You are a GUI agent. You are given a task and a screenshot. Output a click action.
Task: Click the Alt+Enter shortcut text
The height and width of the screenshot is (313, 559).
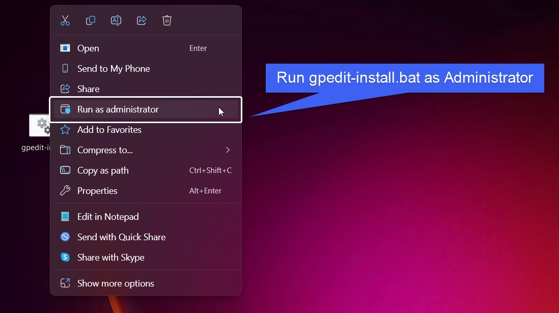pos(205,191)
